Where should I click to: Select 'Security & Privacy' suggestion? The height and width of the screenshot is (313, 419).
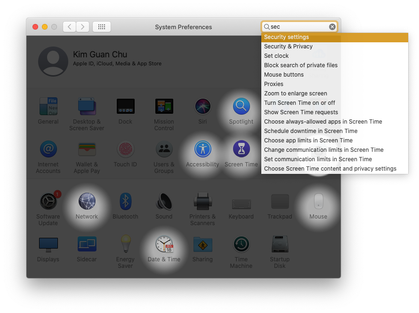(x=335, y=47)
